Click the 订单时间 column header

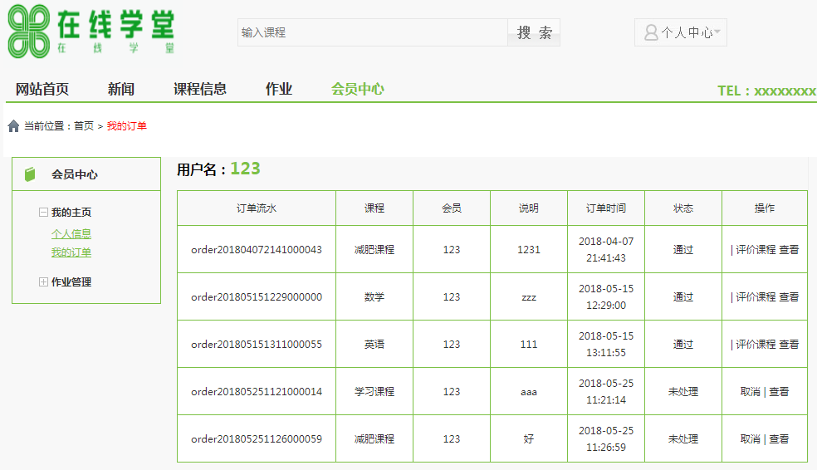tap(606, 208)
